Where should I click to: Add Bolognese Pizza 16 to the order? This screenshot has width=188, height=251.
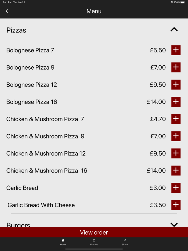click(176, 102)
